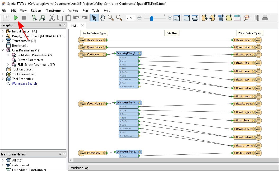
Task: Select the Bookmarks item in Navigator
Action: tap(20, 45)
